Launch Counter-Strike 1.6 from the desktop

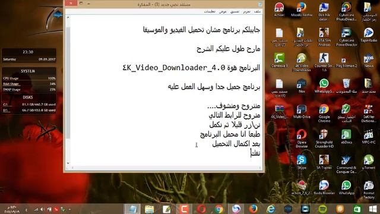(324, 62)
